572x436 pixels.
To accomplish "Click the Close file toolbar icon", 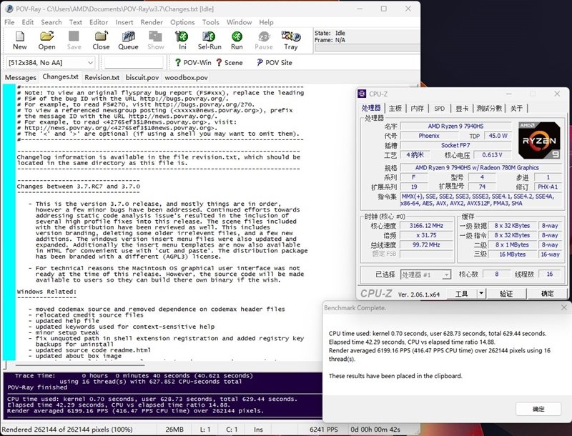I will point(101,39).
